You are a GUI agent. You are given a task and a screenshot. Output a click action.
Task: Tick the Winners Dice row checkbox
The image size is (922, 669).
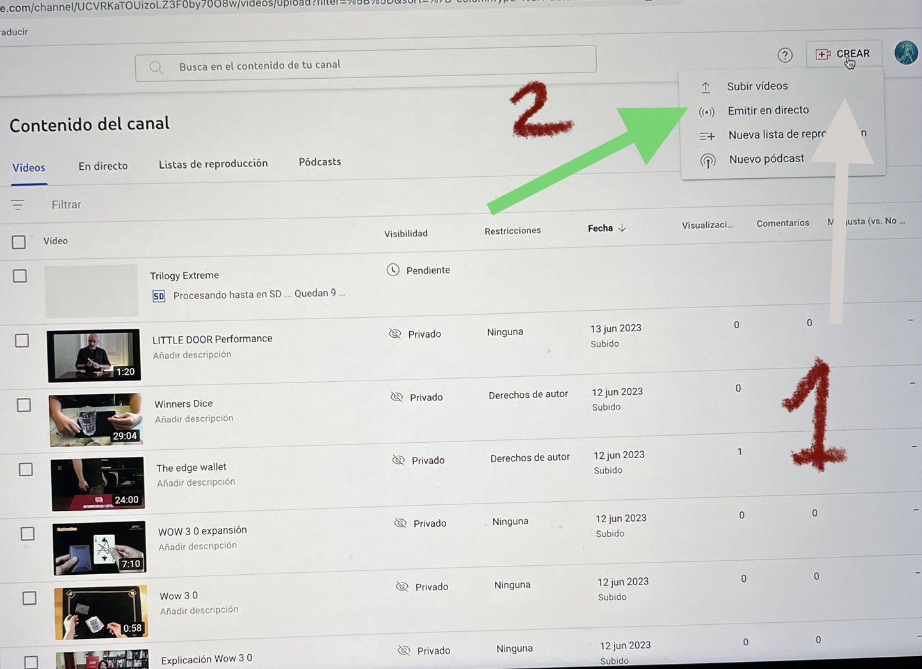pyautogui.click(x=24, y=405)
